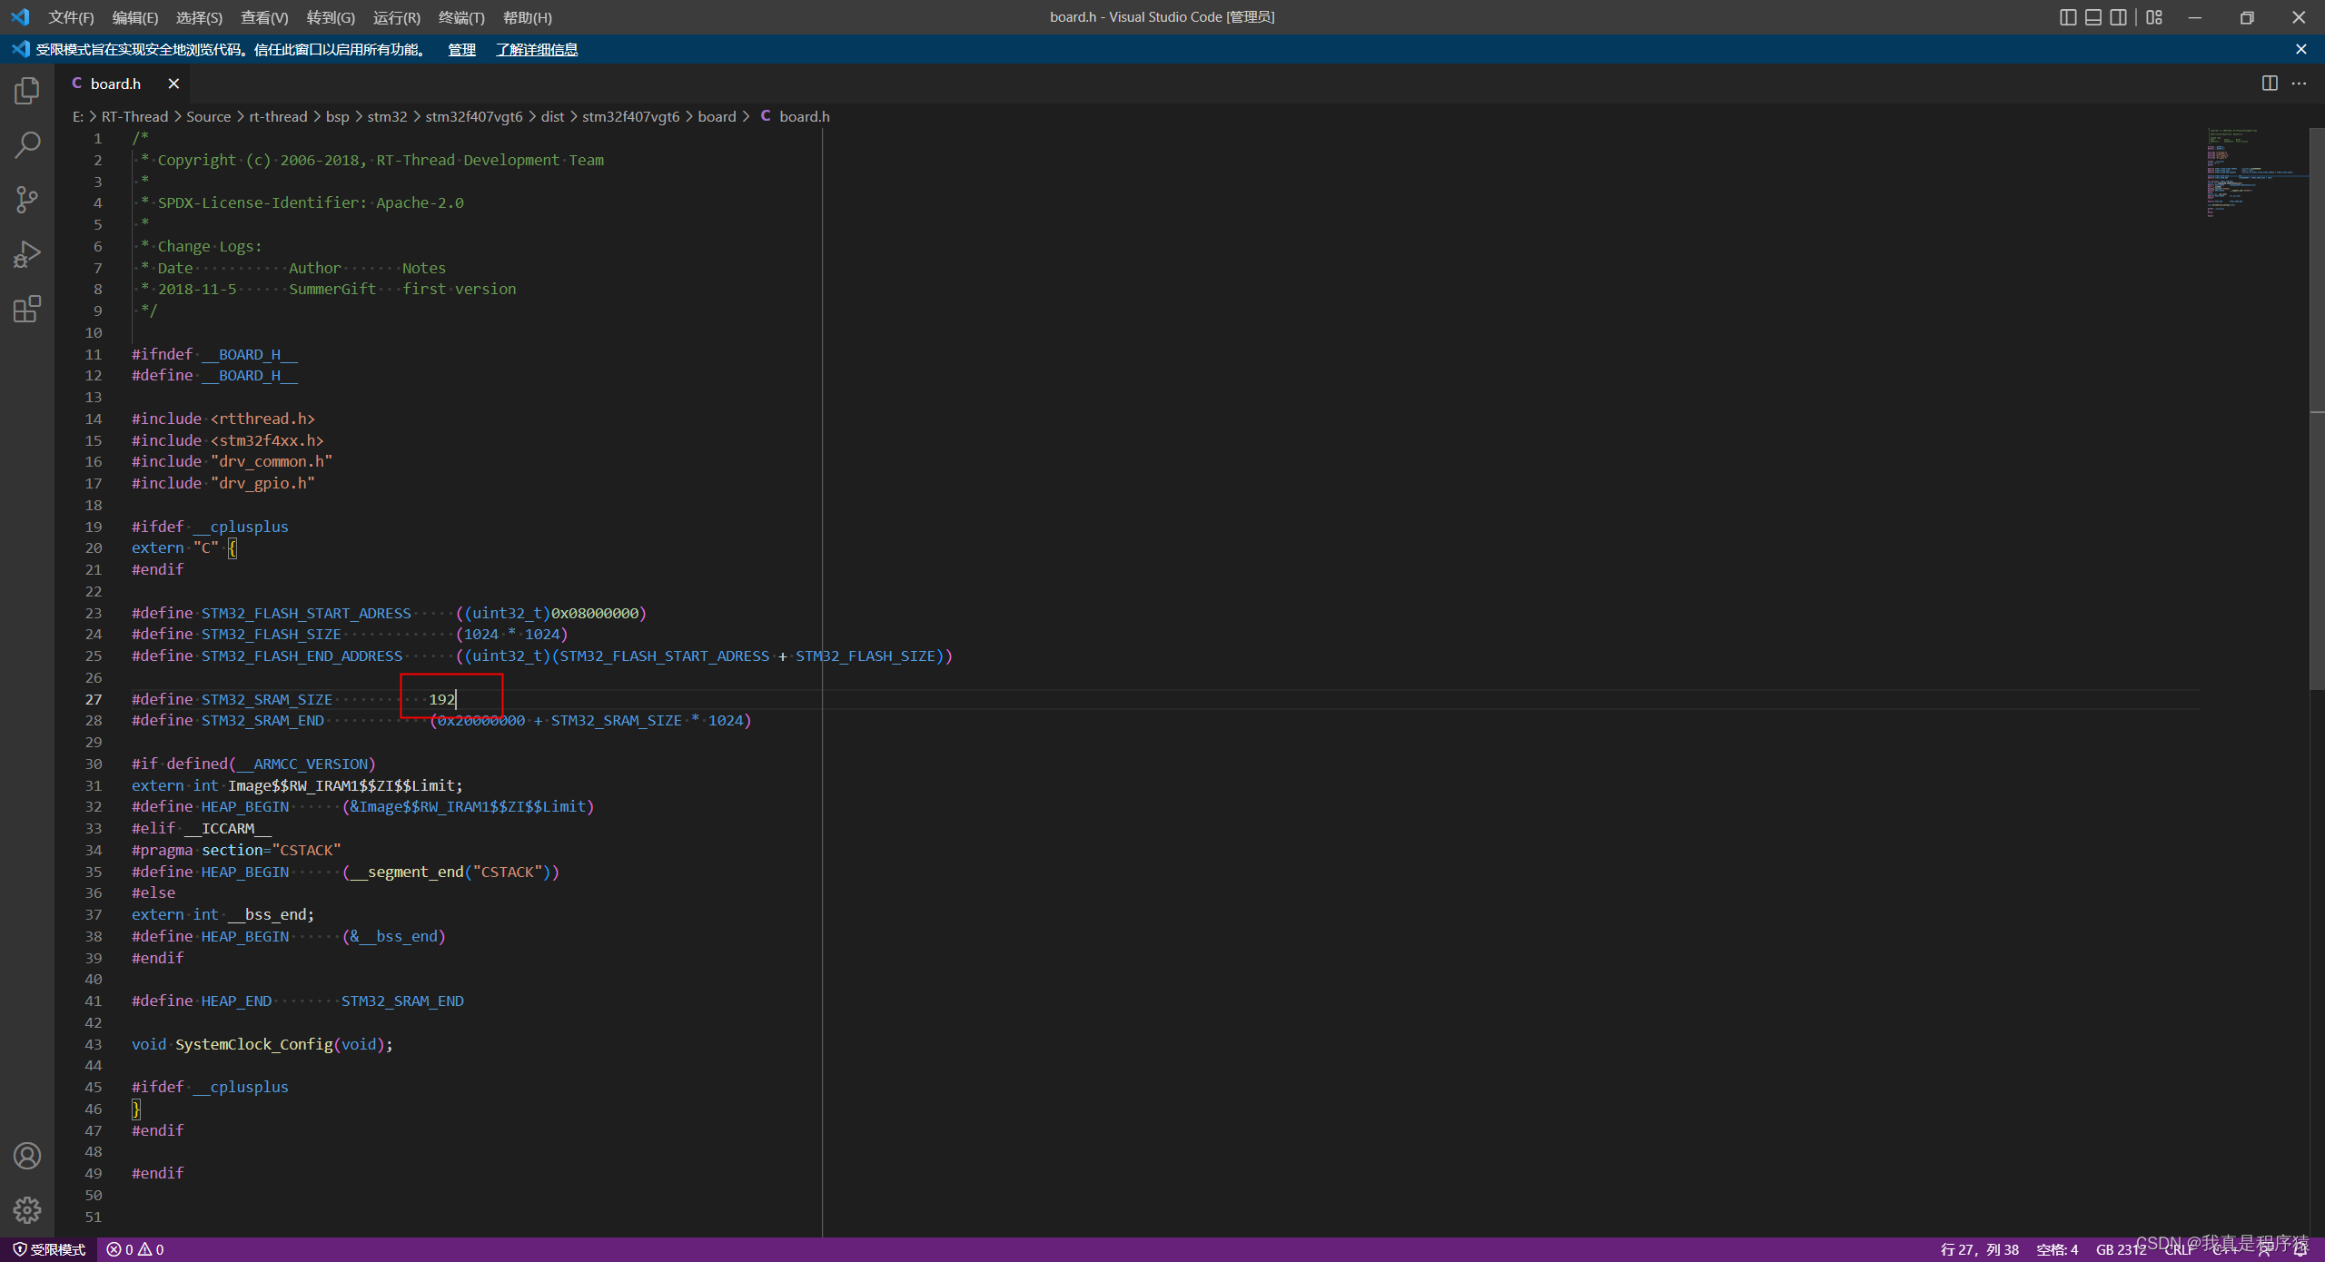This screenshot has height=1262, width=2325.
Task: Click the SystemClock_Config function name
Action: [x=253, y=1044]
